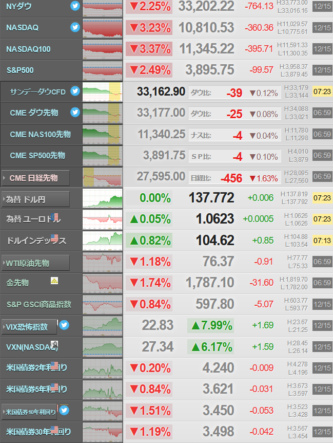
Task: Open the NYダウ mini chart
Action: click(103, 8)
